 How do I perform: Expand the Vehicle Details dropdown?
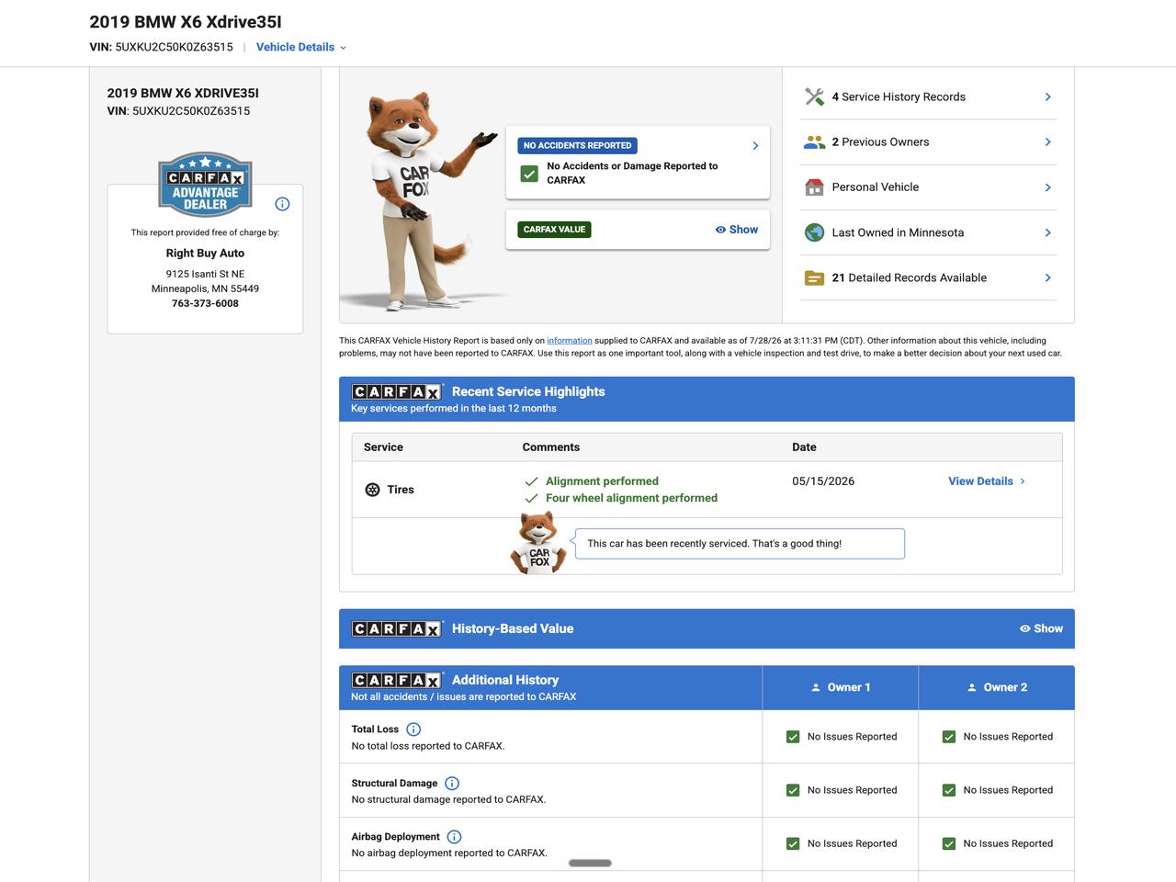pyautogui.click(x=301, y=47)
